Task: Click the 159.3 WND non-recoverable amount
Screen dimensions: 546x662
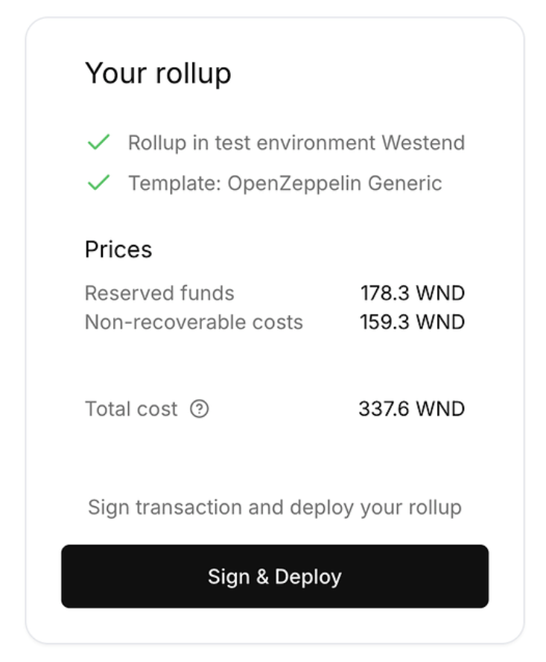Action: click(x=413, y=322)
